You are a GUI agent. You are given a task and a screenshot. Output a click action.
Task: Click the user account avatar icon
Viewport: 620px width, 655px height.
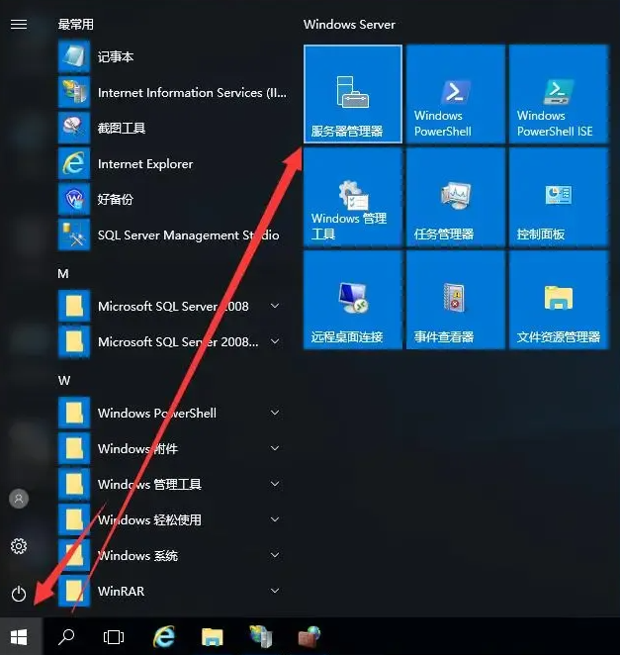click(19, 499)
